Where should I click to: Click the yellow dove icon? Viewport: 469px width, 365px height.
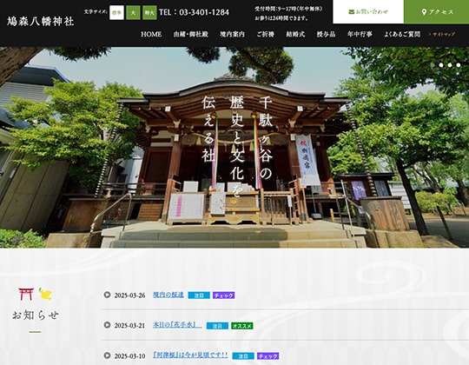45,294
